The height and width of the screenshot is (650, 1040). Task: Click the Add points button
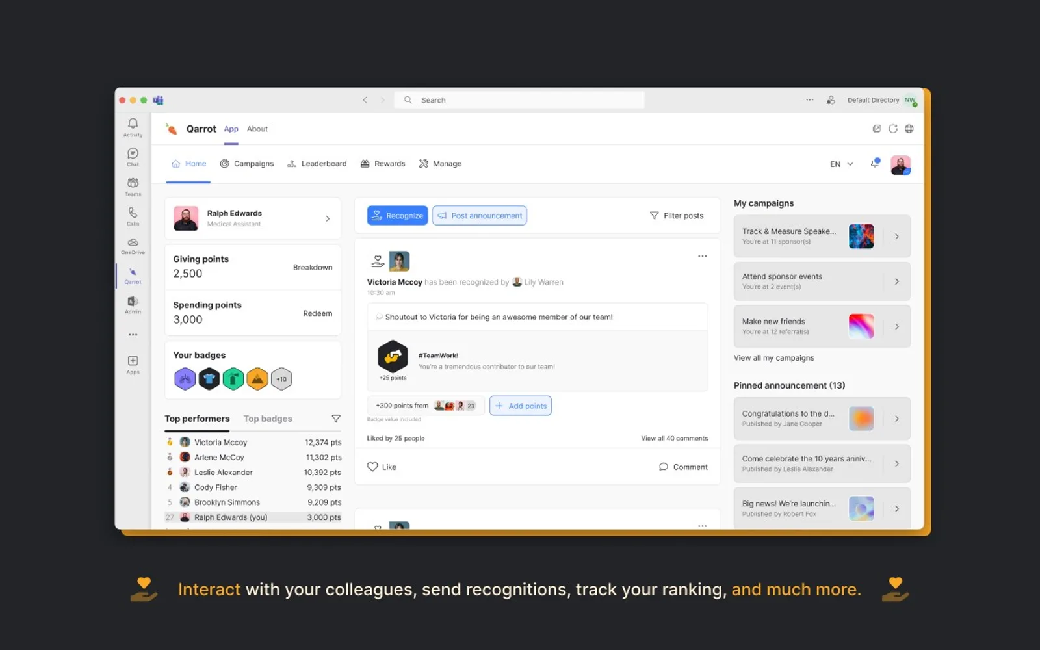(x=521, y=406)
